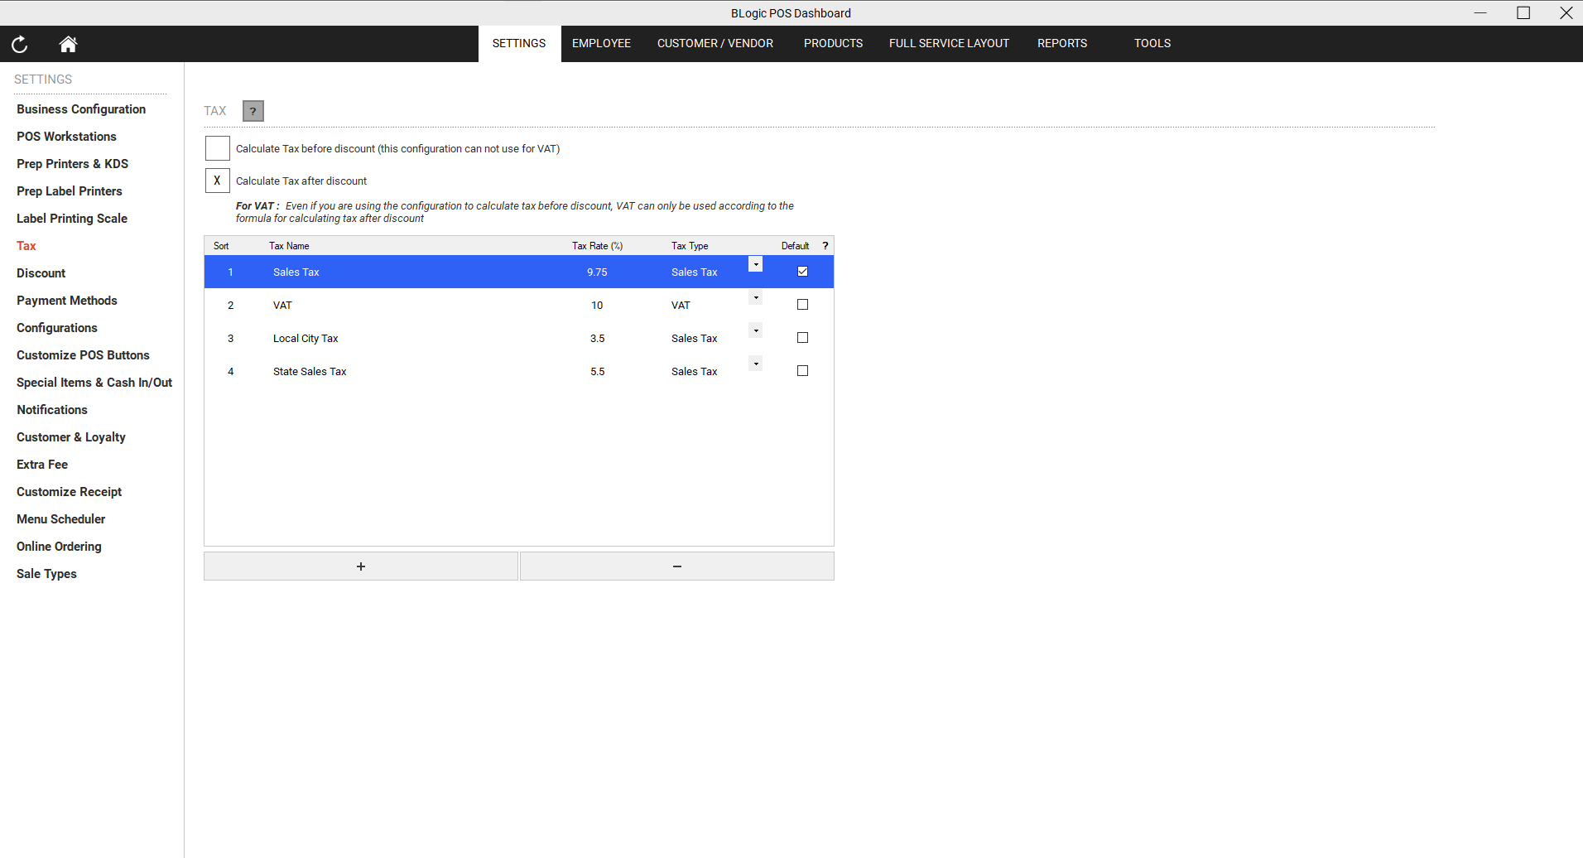Screen dimensions: 1583x858
Task: Click the Tax Name column header
Action: coord(289,246)
